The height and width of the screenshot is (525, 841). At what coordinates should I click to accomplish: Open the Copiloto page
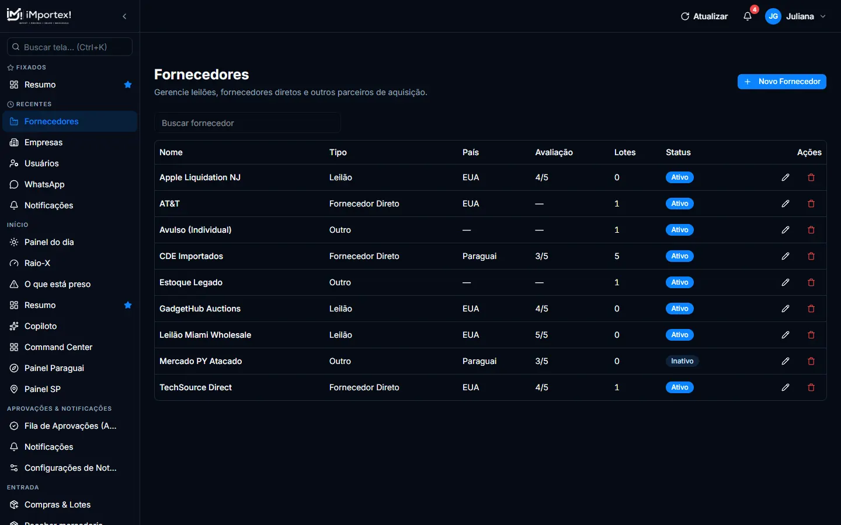tap(70, 326)
